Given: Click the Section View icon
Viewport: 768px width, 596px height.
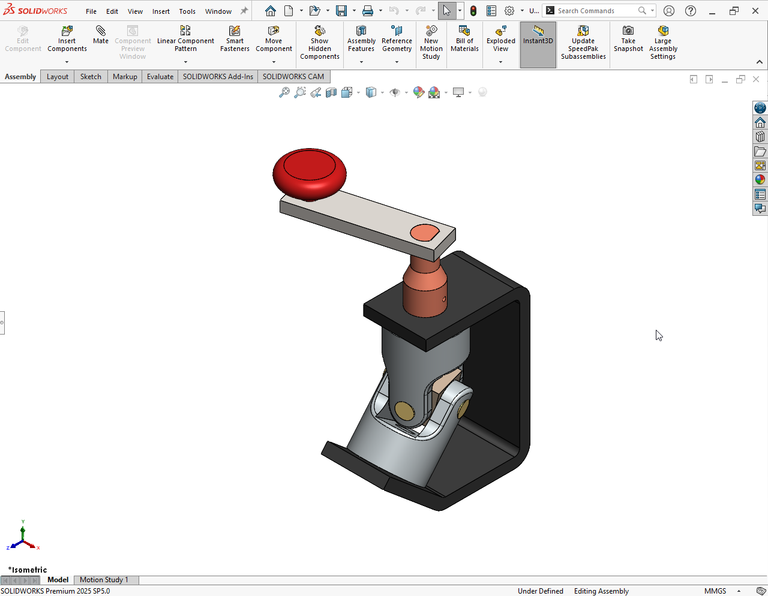Looking at the screenshot, I should tap(331, 92).
